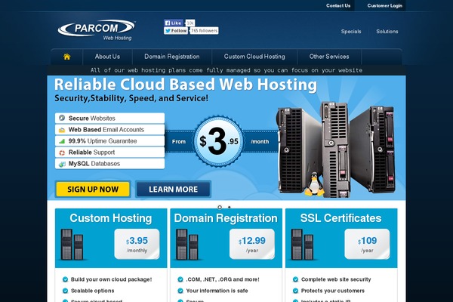Click the SSL Certificates card heading

click(341, 218)
